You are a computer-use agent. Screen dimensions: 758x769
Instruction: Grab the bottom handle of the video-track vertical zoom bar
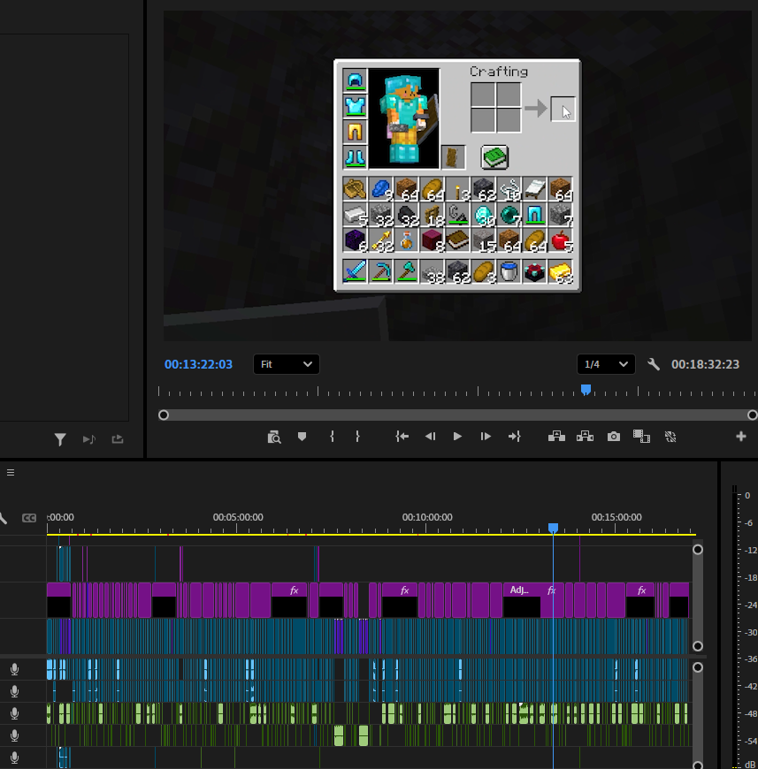(698, 646)
